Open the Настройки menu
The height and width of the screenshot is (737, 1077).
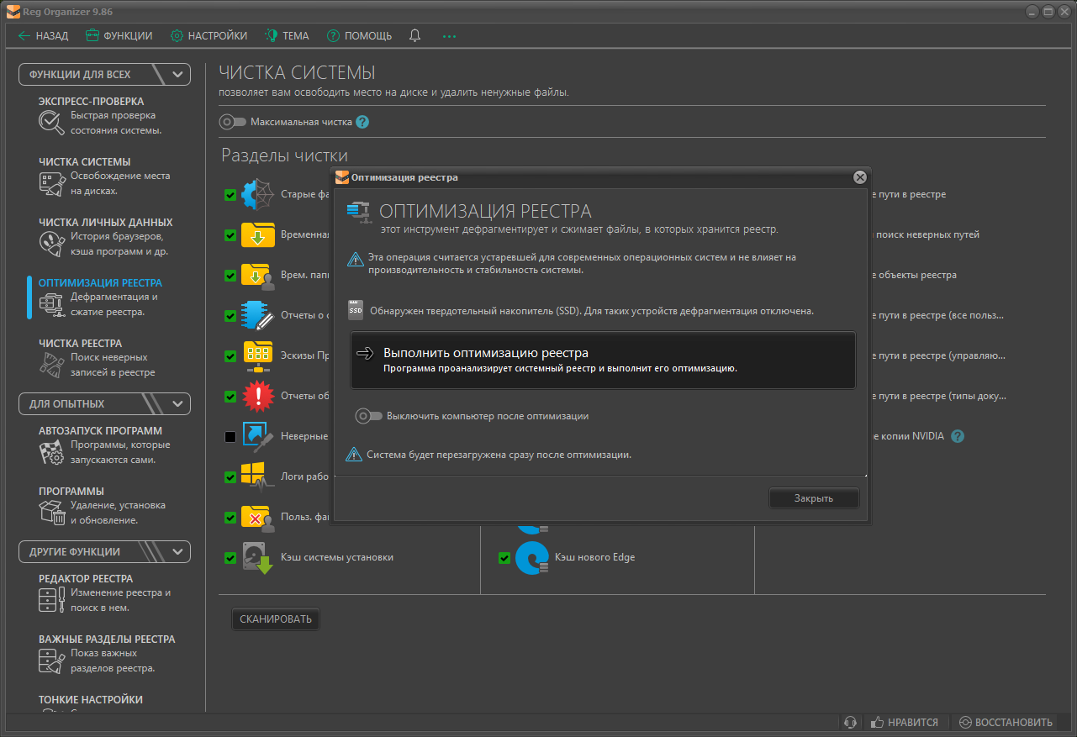(209, 36)
